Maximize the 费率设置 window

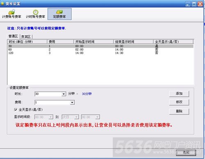[x=194, y=4]
